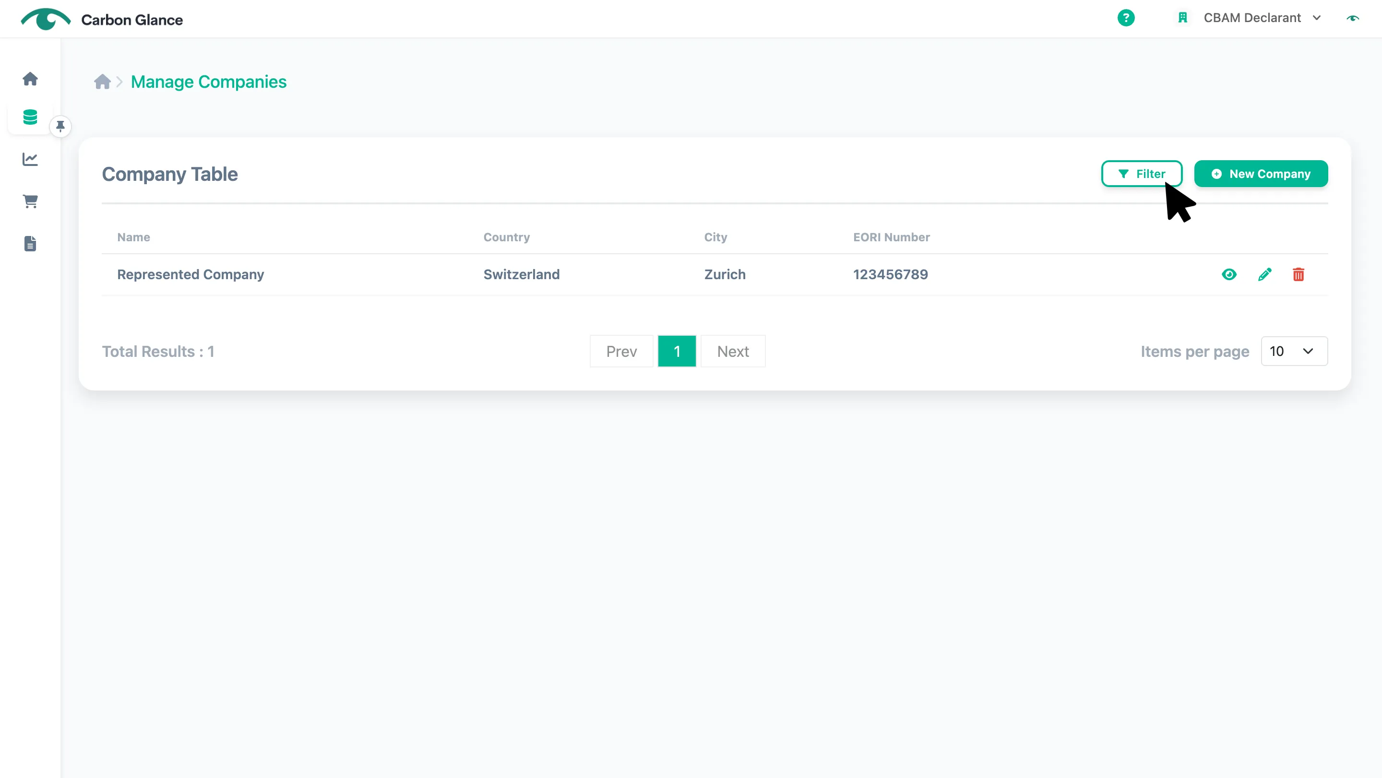1382x778 pixels.
Task: Click the Carbon Glance logo
Action: click(x=102, y=19)
